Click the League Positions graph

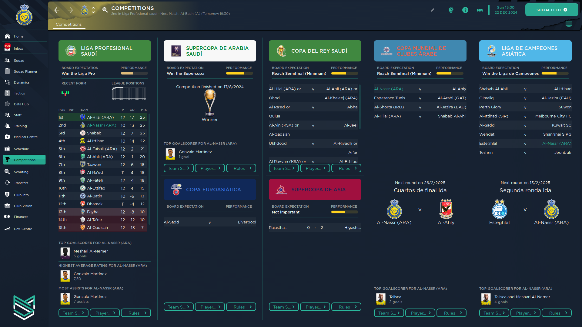(x=129, y=94)
